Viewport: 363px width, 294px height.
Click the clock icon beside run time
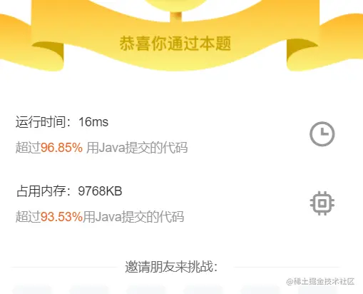pos(322,133)
